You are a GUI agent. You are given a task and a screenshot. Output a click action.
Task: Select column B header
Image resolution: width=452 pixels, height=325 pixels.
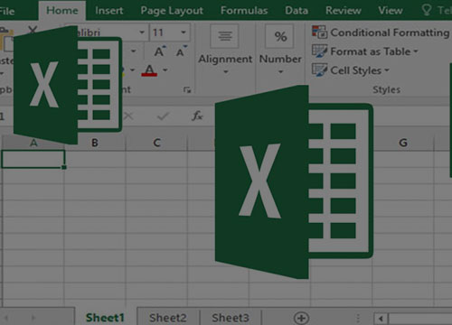tap(95, 143)
